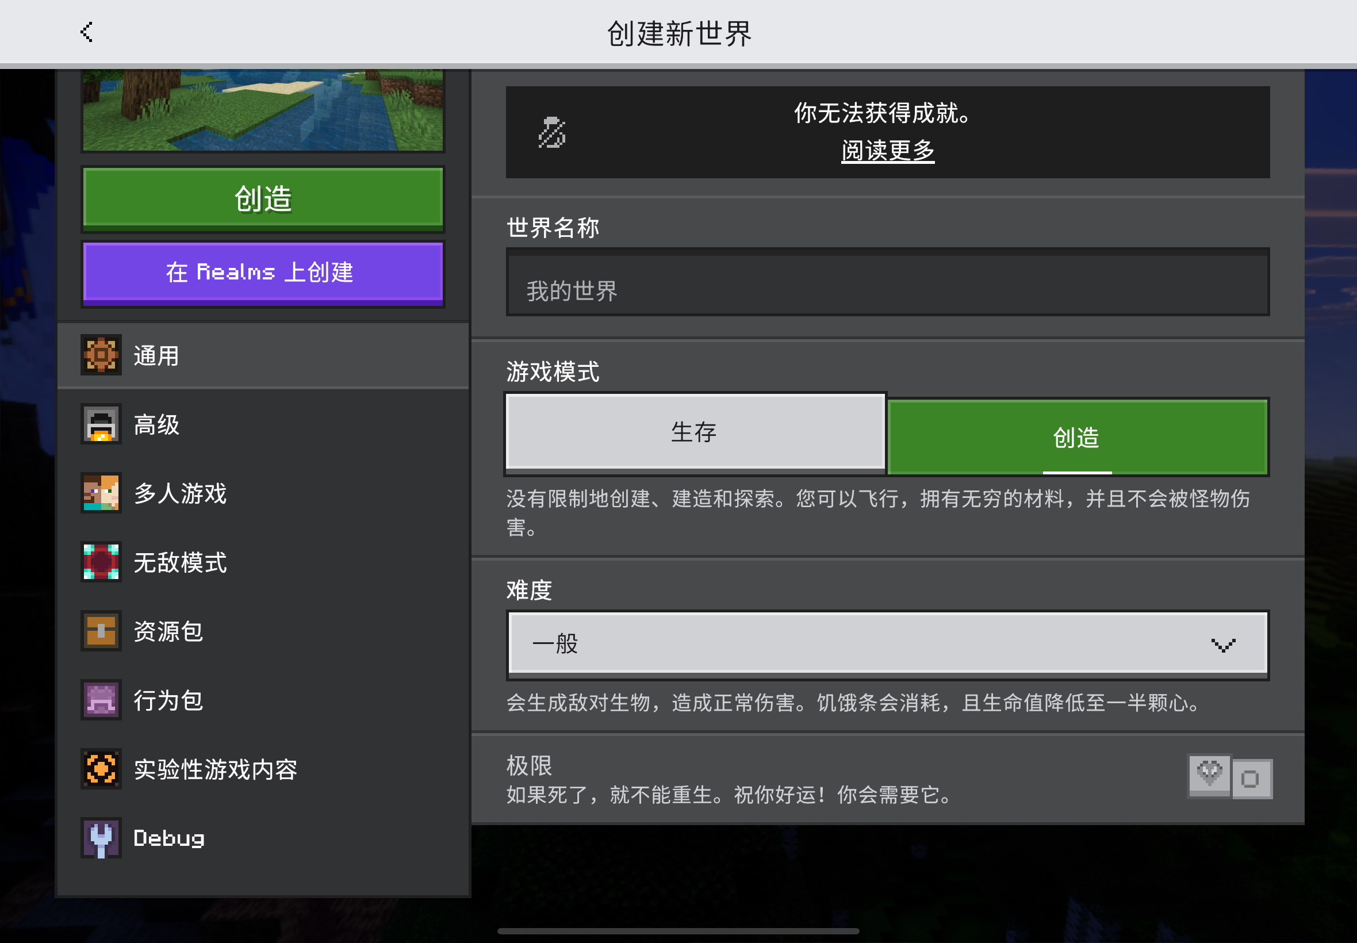The height and width of the screenshot is (943, 1357).
Task: Click the crossed-out achievement icon
Action: (552, 132)
